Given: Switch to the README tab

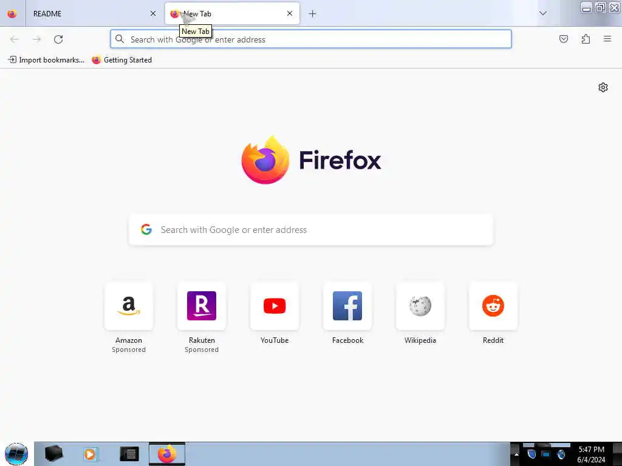Looking at the screenshot, I should 93,14.
